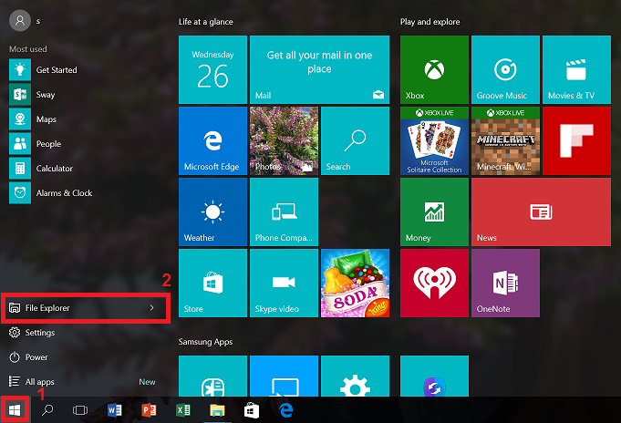
Task: Open Edge from the taskbar
Action: [x=286, y=410]
